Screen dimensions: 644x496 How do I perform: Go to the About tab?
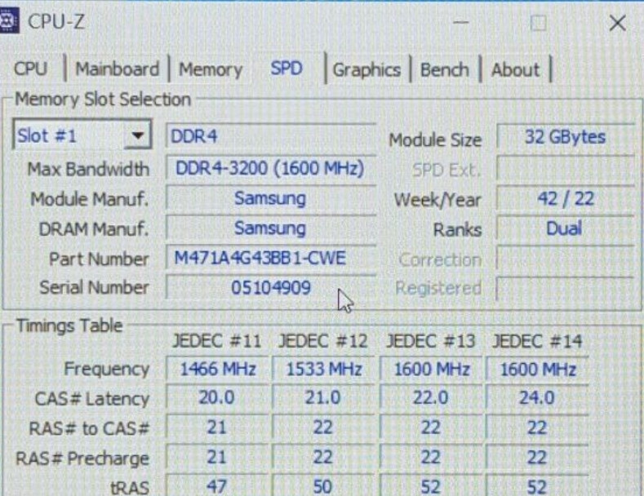pyautogui.click(x=515, y=70)
